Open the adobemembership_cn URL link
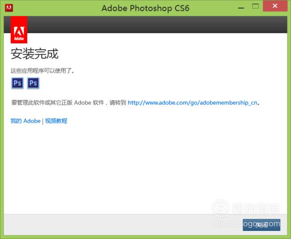Screen dimensions: 291x239 pyautogui.click(x=193, y=102)
